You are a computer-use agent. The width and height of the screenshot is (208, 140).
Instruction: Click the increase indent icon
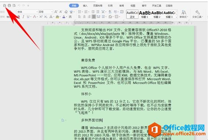tap(98, 12)
